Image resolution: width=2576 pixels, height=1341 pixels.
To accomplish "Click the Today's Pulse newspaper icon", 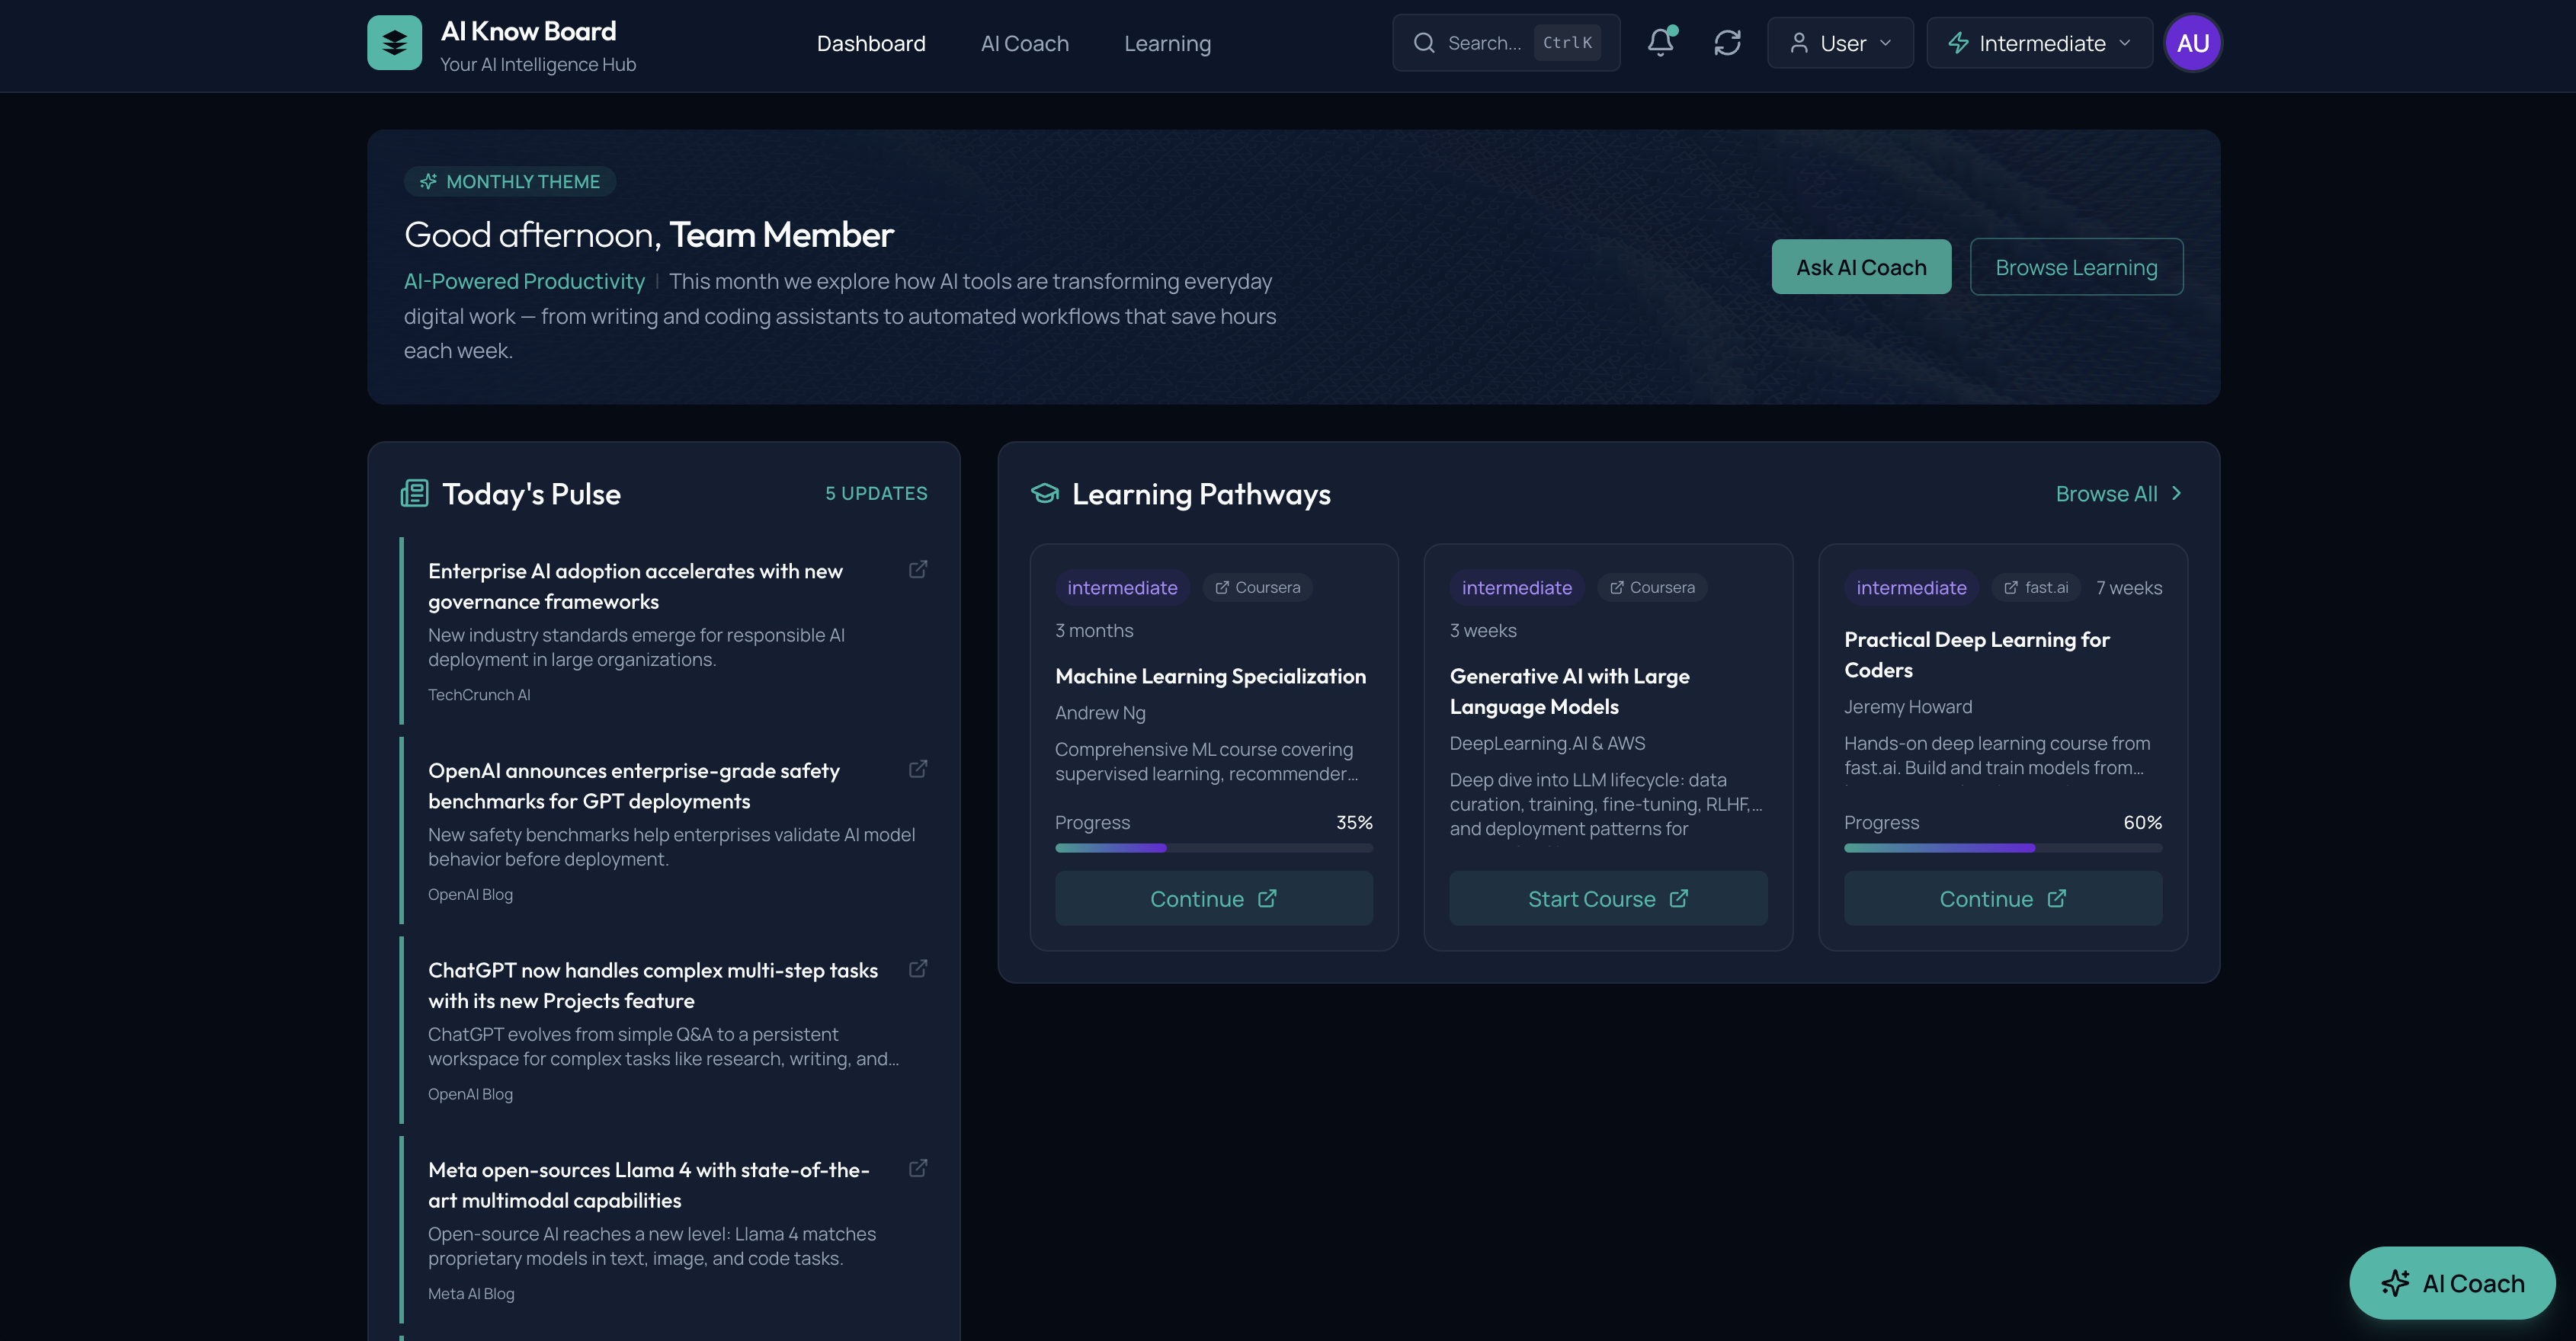I will tap(414, 493).
